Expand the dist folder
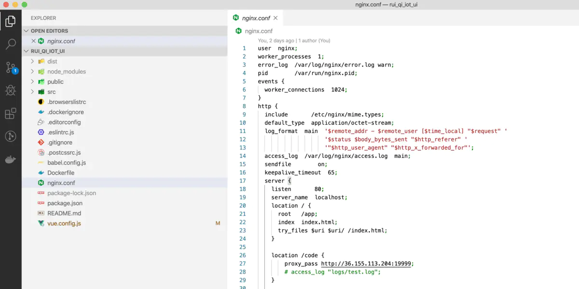 click(52, 61)
